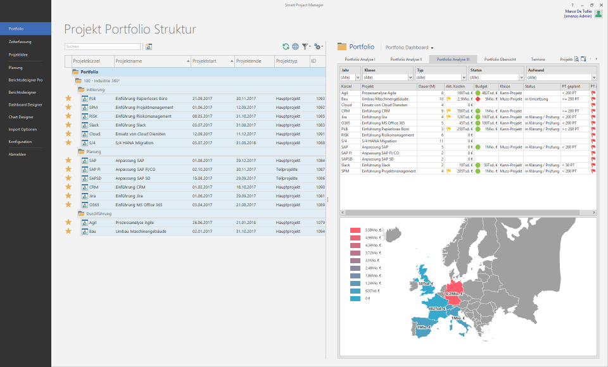Star the RISK project row
The width and height of the screenshot is (608, 367).
pos(68,116)
